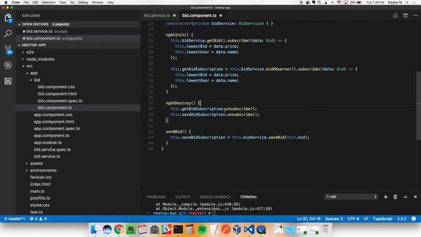Open Finder from the dock
Viewport: 421px width, 237px height.
[95, 230]
